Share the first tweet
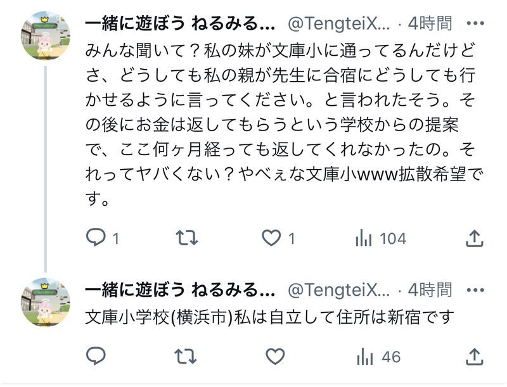 coord(474,238)
